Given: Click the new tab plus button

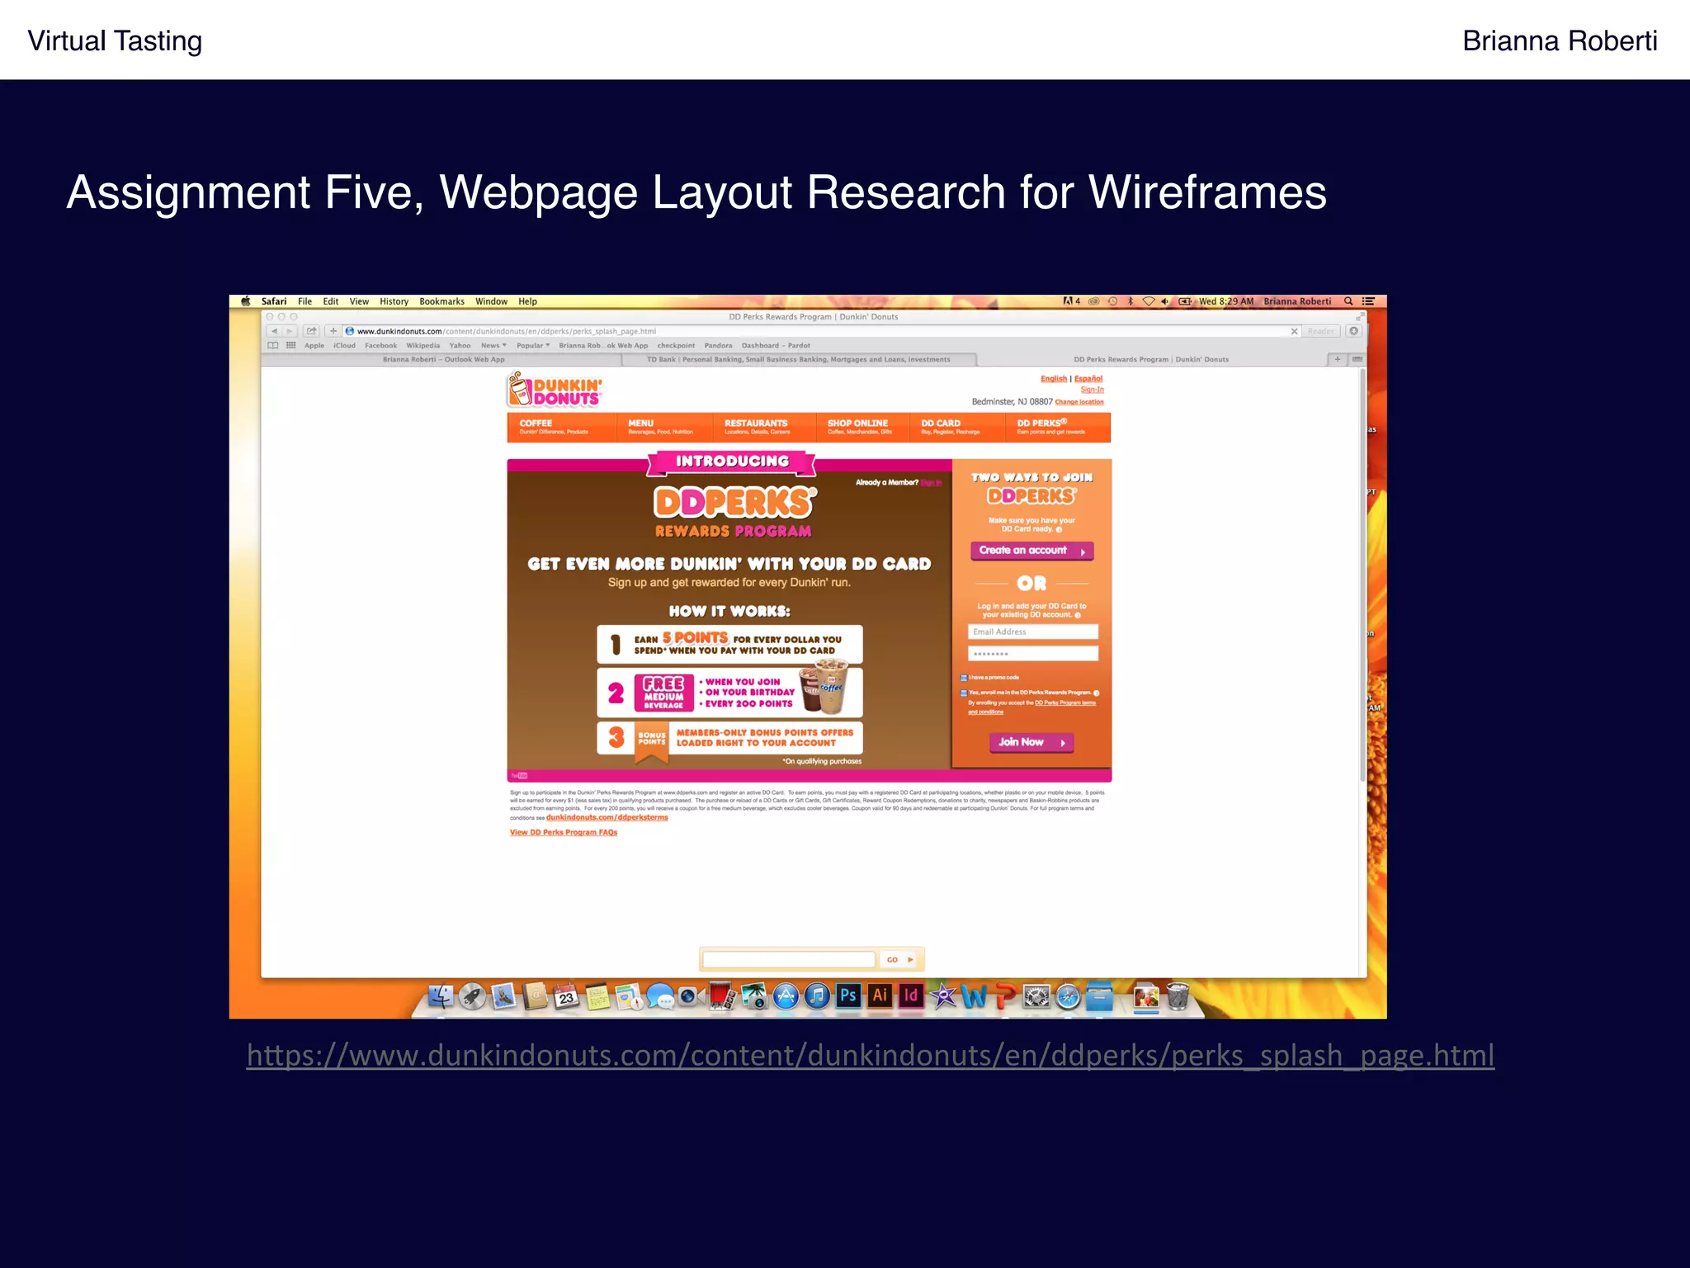Looking at the screenshot, I should [1338, 359].
